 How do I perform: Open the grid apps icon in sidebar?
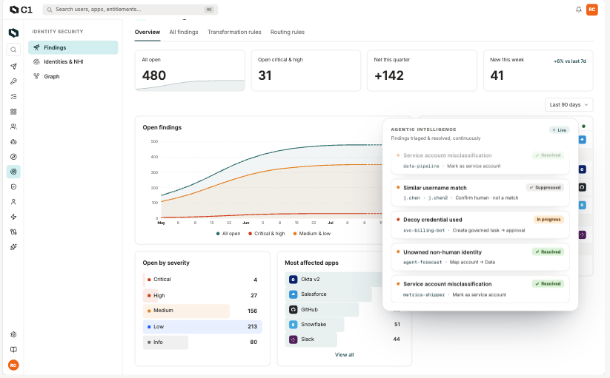tap(13, 112)
